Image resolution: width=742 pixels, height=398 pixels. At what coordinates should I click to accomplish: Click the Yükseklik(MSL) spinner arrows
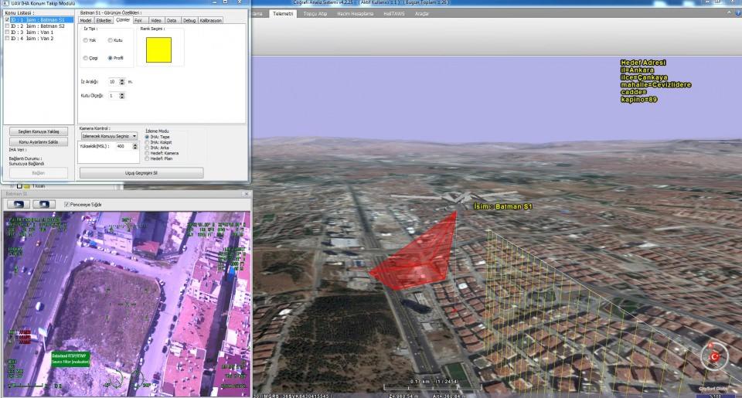pos(134,147)
